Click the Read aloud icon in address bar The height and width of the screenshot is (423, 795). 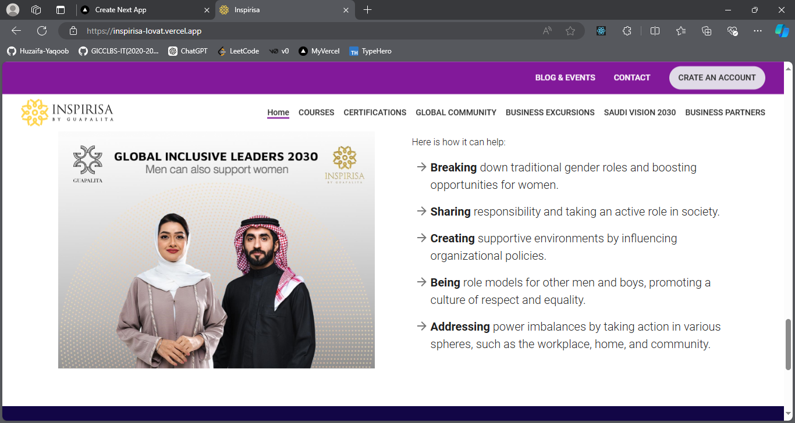[x=547, y=31]
